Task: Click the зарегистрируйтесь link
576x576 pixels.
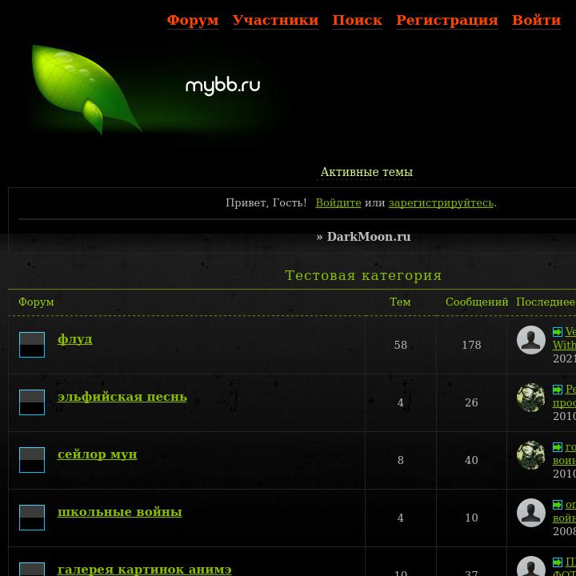Action: [x=441, y=202]
